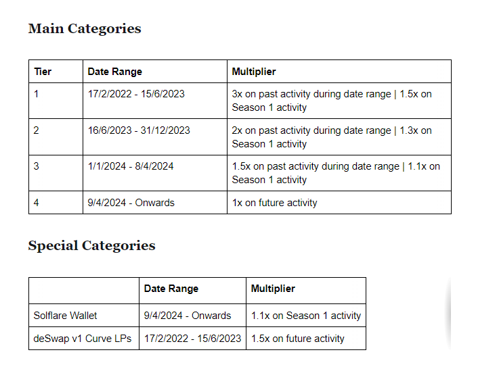This screenshot has height=367, width=497.
Task: Select Multiplier header in main table
Action: [339, 72]
